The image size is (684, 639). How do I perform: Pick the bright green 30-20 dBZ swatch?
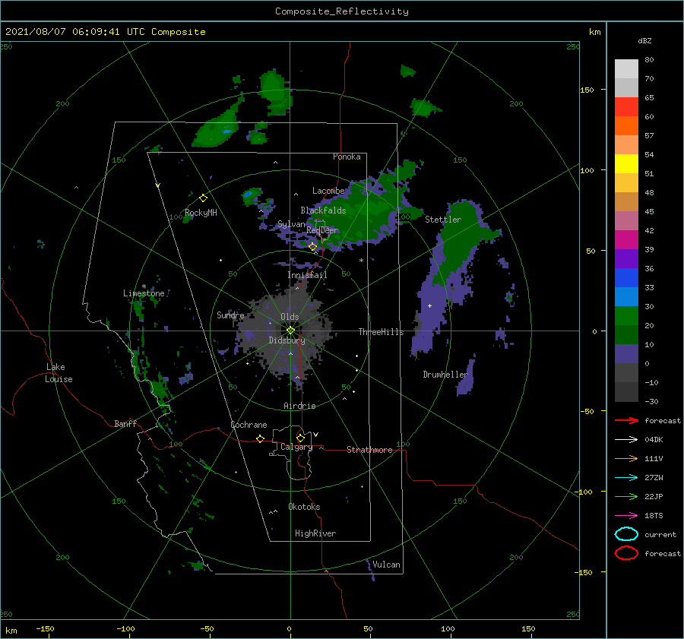pos(626,316)
